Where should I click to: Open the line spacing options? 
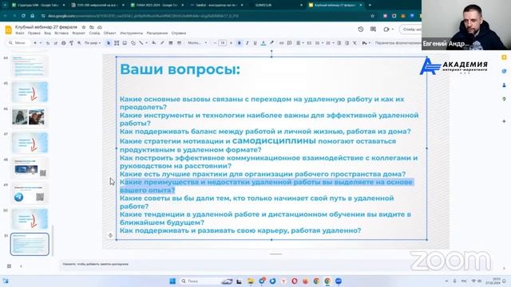309,43
